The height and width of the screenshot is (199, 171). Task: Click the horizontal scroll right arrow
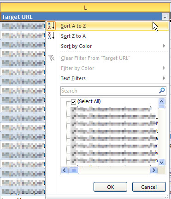click(153, 170)
